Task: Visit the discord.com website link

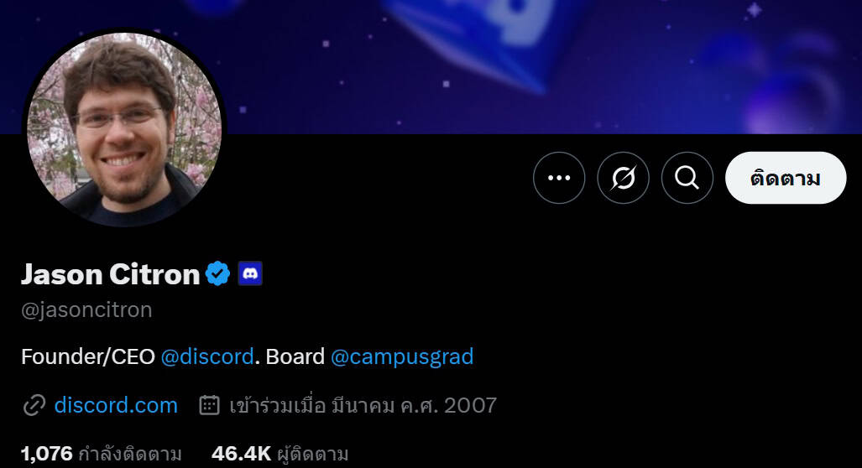Action: [116, 405]
